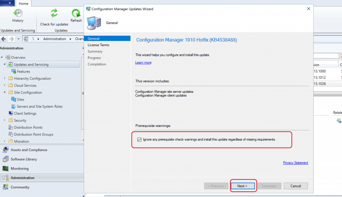The image size is (342, 197).
Task: Toggle Ignore any prerequisite check warnings checkbox
Action: 139,140
